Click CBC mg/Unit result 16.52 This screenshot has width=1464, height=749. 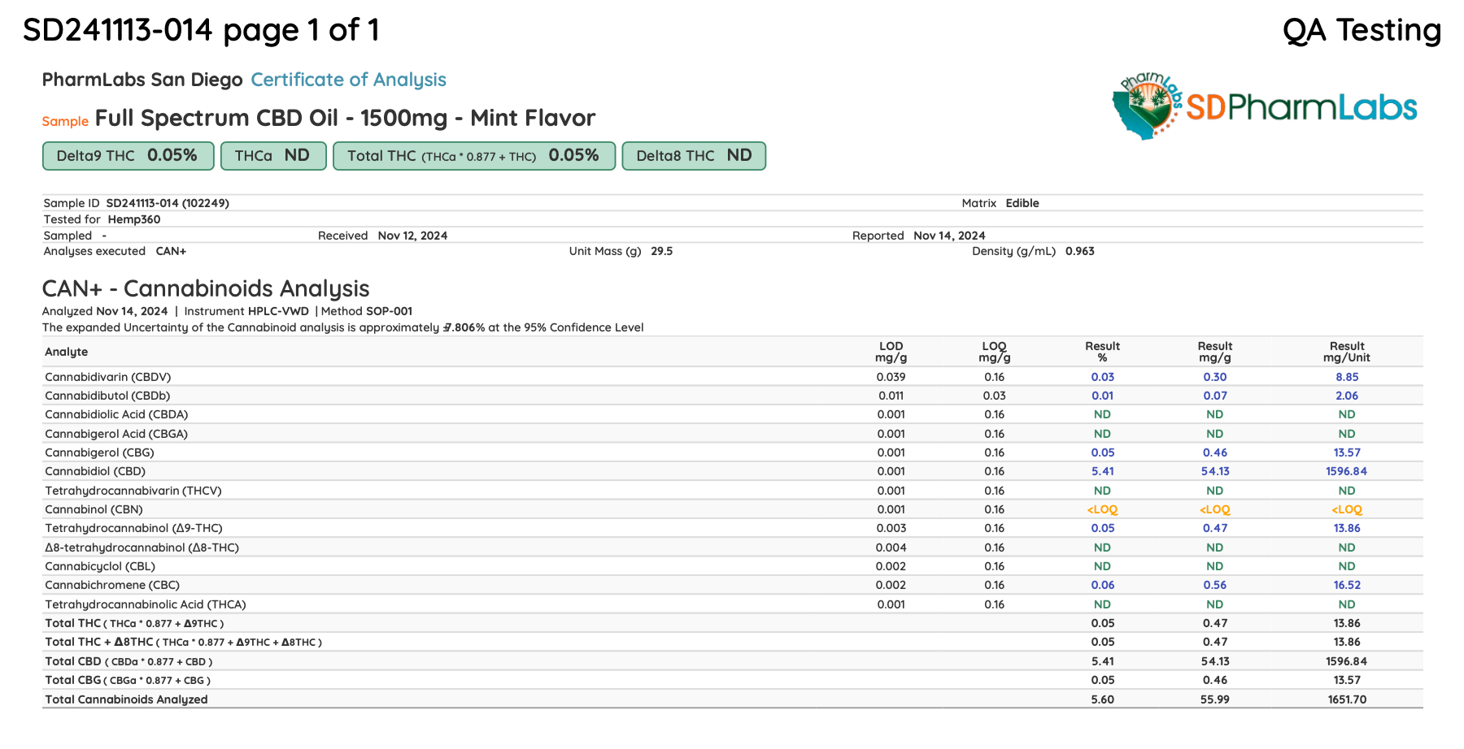pyautogui.click(x=1347, y=585)
